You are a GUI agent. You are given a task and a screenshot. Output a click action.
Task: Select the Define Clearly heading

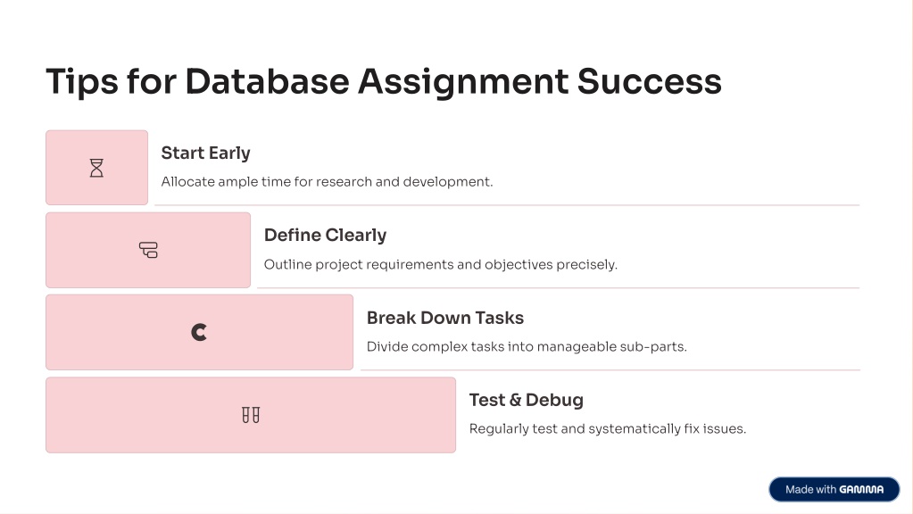[x=325, y=236]
